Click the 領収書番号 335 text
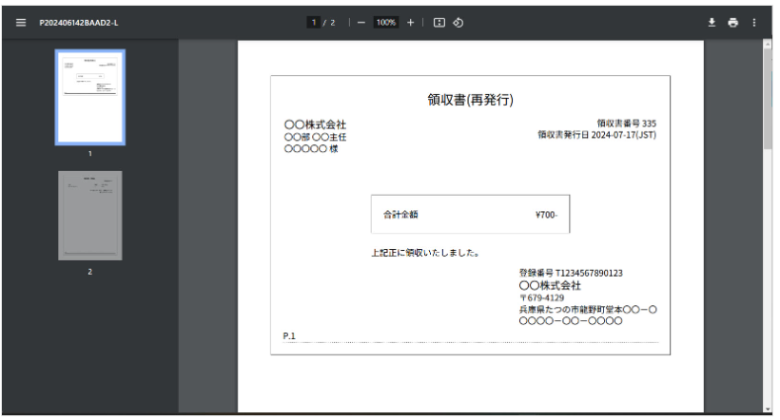Screen dimensions: 780x420 pos(626,124)
